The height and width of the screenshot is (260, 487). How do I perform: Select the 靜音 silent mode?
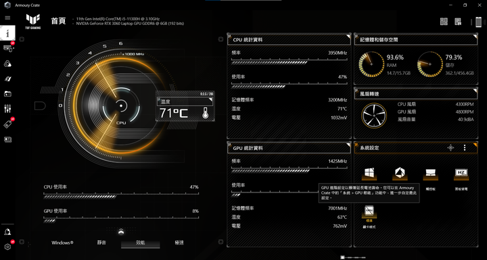(101, 242)
